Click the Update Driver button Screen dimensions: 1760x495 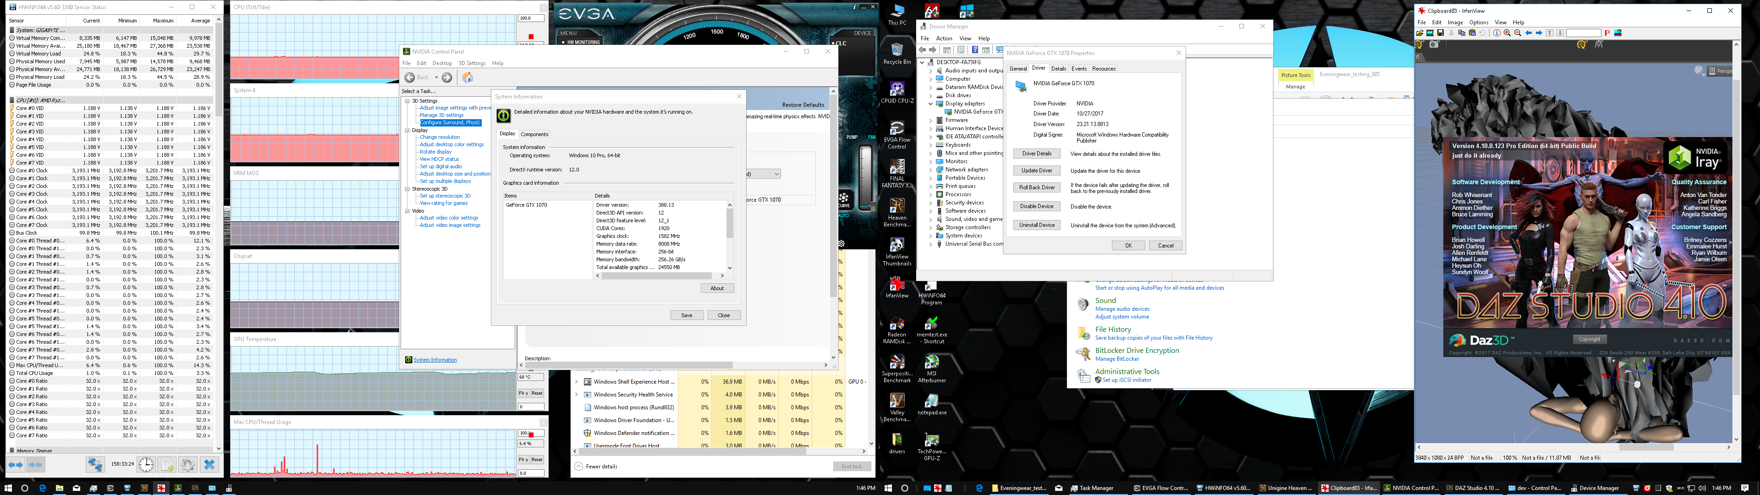1036,170
